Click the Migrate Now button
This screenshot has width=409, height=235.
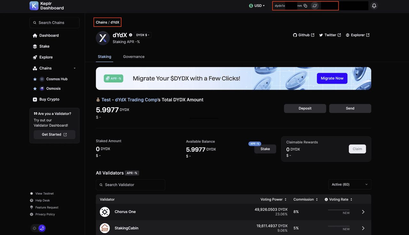(332, 78)
